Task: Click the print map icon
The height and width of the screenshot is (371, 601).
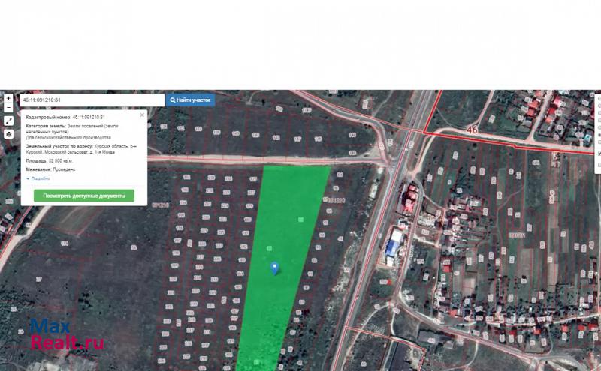Action: 8,134
